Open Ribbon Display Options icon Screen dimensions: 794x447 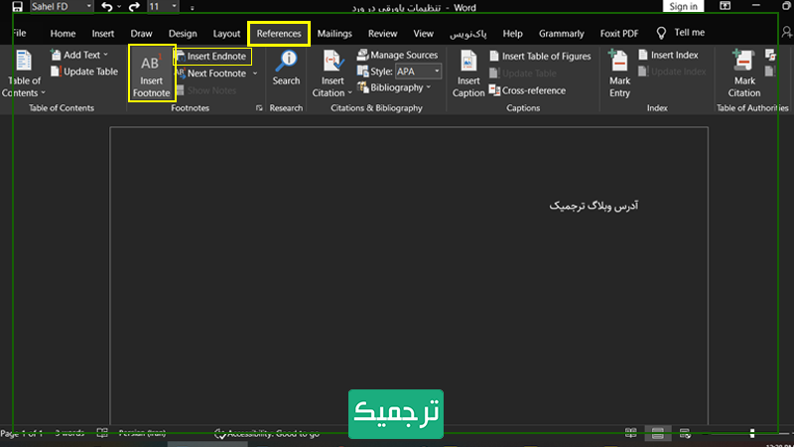(x=726, y=6)
